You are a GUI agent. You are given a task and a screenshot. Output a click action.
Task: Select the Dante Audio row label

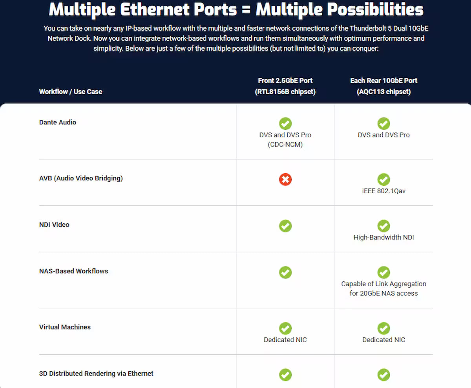(x=58, y=122)
